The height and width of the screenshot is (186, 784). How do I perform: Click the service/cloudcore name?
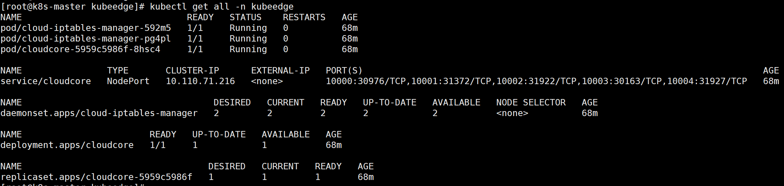(46, 81)
